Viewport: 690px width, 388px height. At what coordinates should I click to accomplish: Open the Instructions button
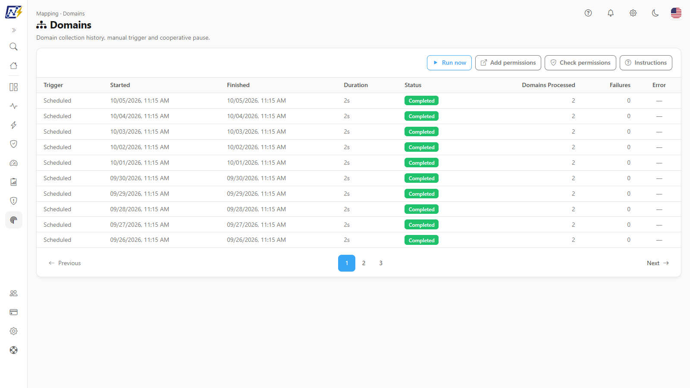[x=646, y=63]
